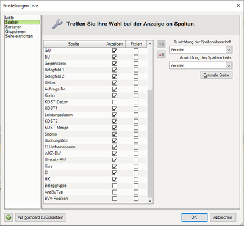Screen dimensions: 244x226
Task: Enable Anzeigen for BVV-Position
Action: (115, 199)
